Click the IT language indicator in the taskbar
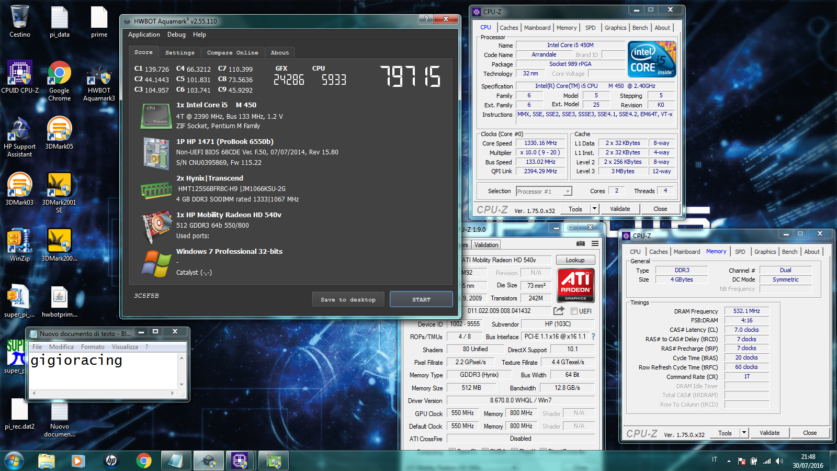 714,459
